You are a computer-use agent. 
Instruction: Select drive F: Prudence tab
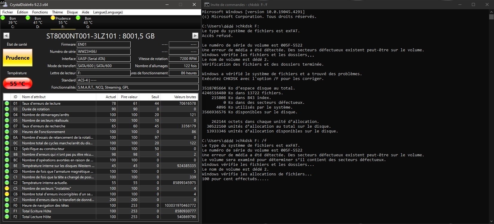pos(63,22)
